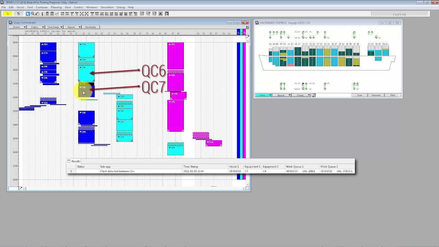This screenshot has height=247, width=439.
Task: Click the yellow 0 counter box
Action: [x=8, y=14]
